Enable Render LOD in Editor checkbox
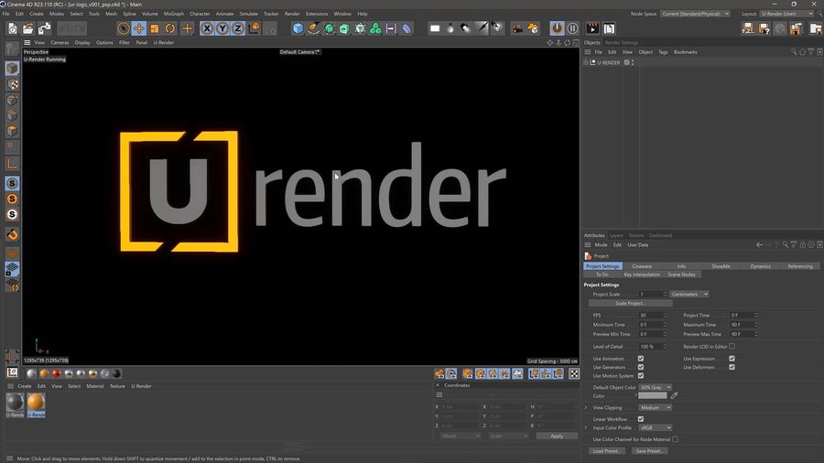Image resolution: width=824 pixels, height=463 pixels. [732, 347]
